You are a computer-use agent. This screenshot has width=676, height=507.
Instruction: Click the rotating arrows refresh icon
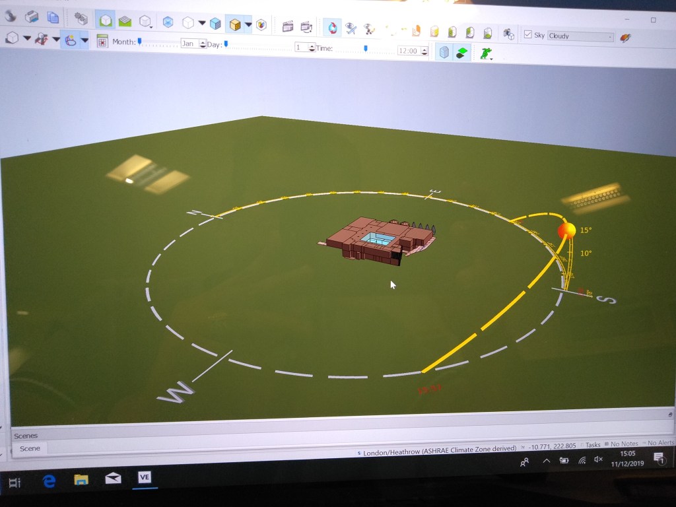click(332, 28)
